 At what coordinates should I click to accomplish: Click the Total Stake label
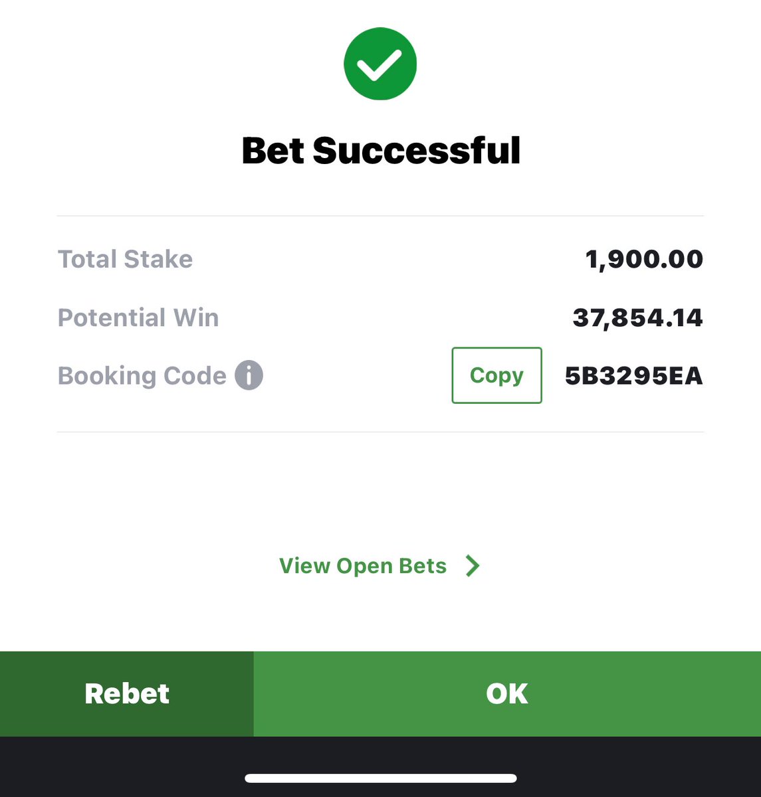[x=125, y=259]
